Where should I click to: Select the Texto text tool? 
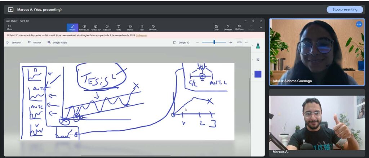[x=119, y=27]
